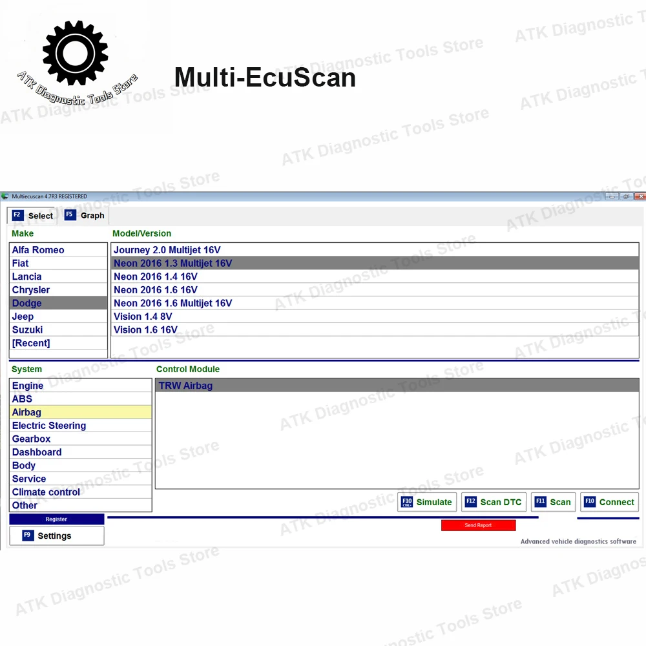Select Neon 2016 1.6 Multijet 16V
The width and height of the screenshot is (646, 646).
375,303
